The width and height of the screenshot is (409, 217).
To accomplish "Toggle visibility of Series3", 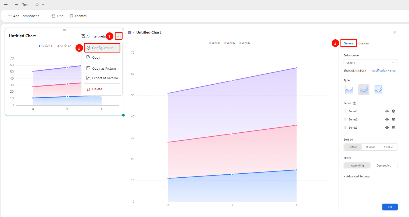I will 387,128.
